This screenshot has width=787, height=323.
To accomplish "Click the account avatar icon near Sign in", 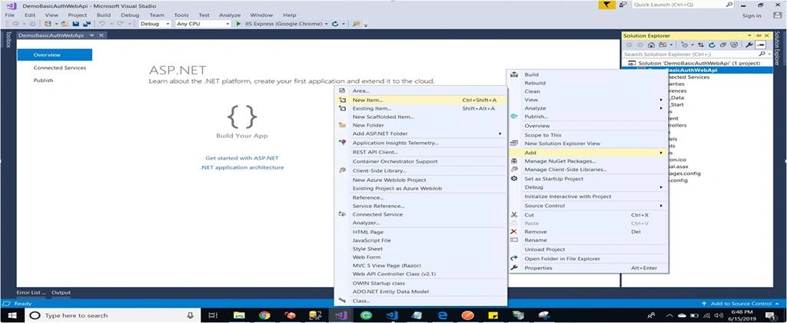I will 778,15.
